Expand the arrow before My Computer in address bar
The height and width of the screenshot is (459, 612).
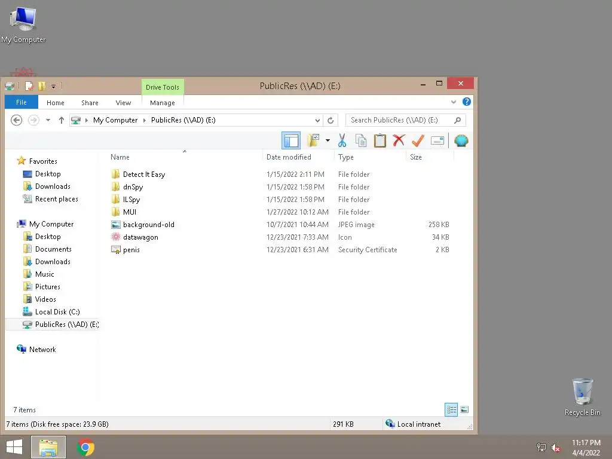(86, 120)
